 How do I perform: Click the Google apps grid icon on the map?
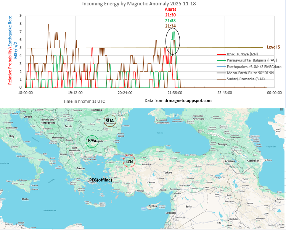tap(281, 109)
